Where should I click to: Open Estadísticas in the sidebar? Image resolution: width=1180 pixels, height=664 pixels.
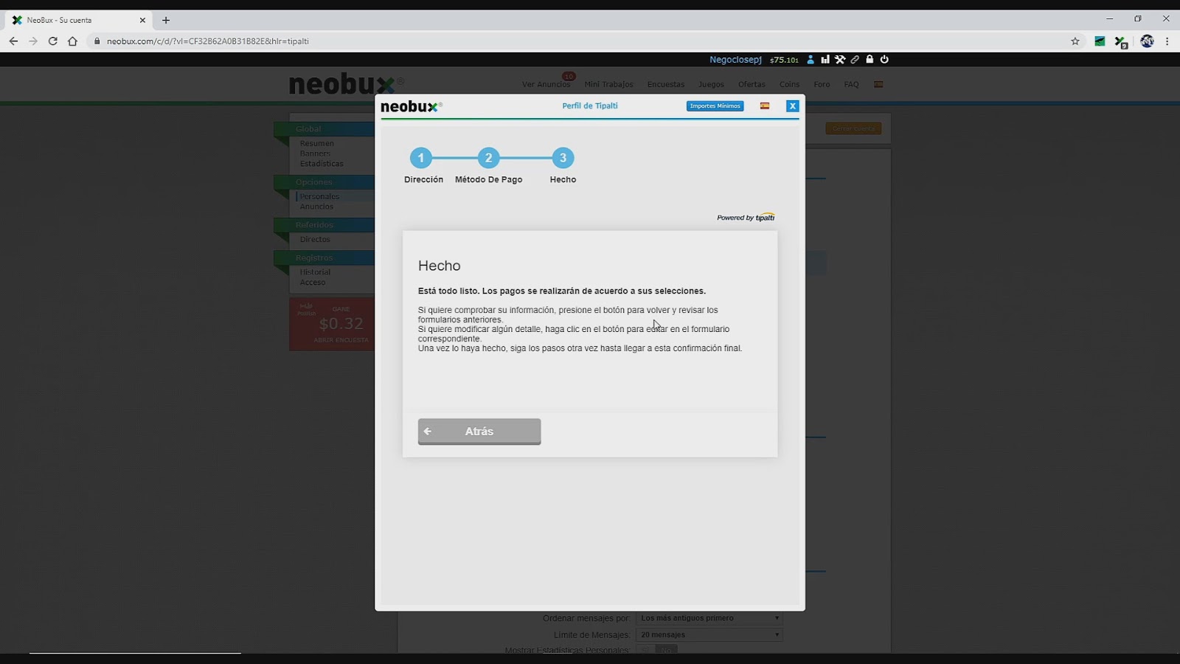[x=322, y=164]
